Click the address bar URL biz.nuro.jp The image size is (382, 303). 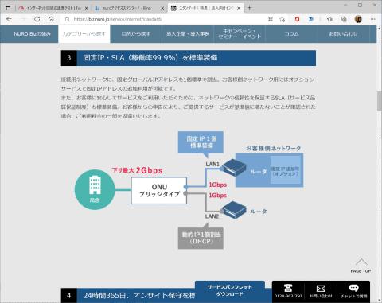(x=118, y=19)
